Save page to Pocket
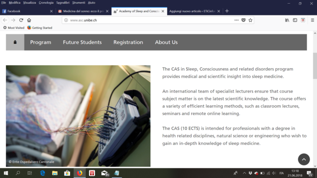 click(244, 20)
